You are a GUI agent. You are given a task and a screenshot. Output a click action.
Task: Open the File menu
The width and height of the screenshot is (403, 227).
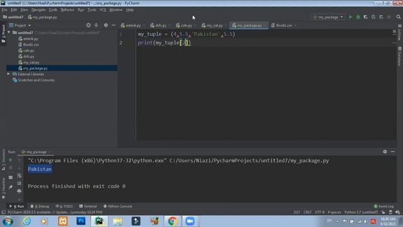pos(4,10)
